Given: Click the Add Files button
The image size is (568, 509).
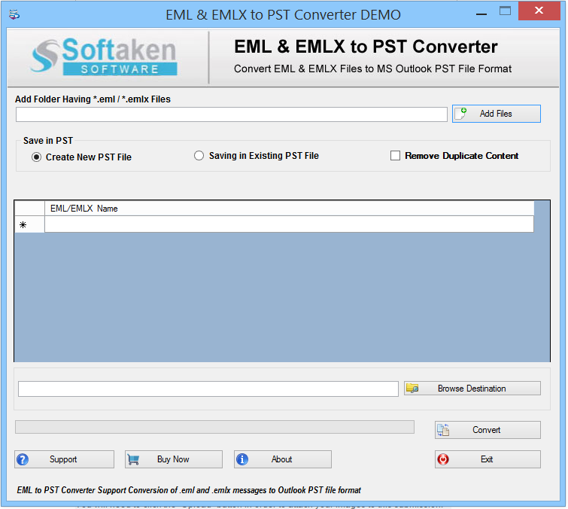Looking at the screenshot, I should click(x=496, y=114).
